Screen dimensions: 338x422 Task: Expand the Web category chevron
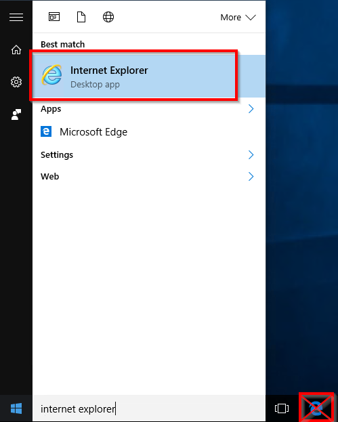tap(251, 177)
